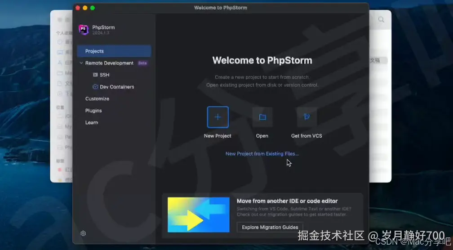The image size is (453, 250).
Task: Click New Project from Existing Files link
Action: pyautogui.click(x=262, y=154)
